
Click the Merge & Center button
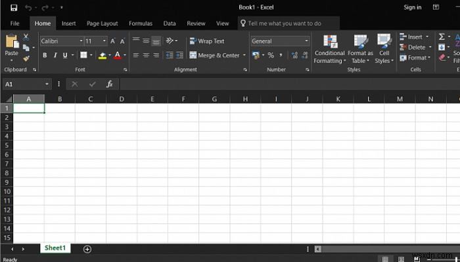pyautogui.click(x=214, y=56)
